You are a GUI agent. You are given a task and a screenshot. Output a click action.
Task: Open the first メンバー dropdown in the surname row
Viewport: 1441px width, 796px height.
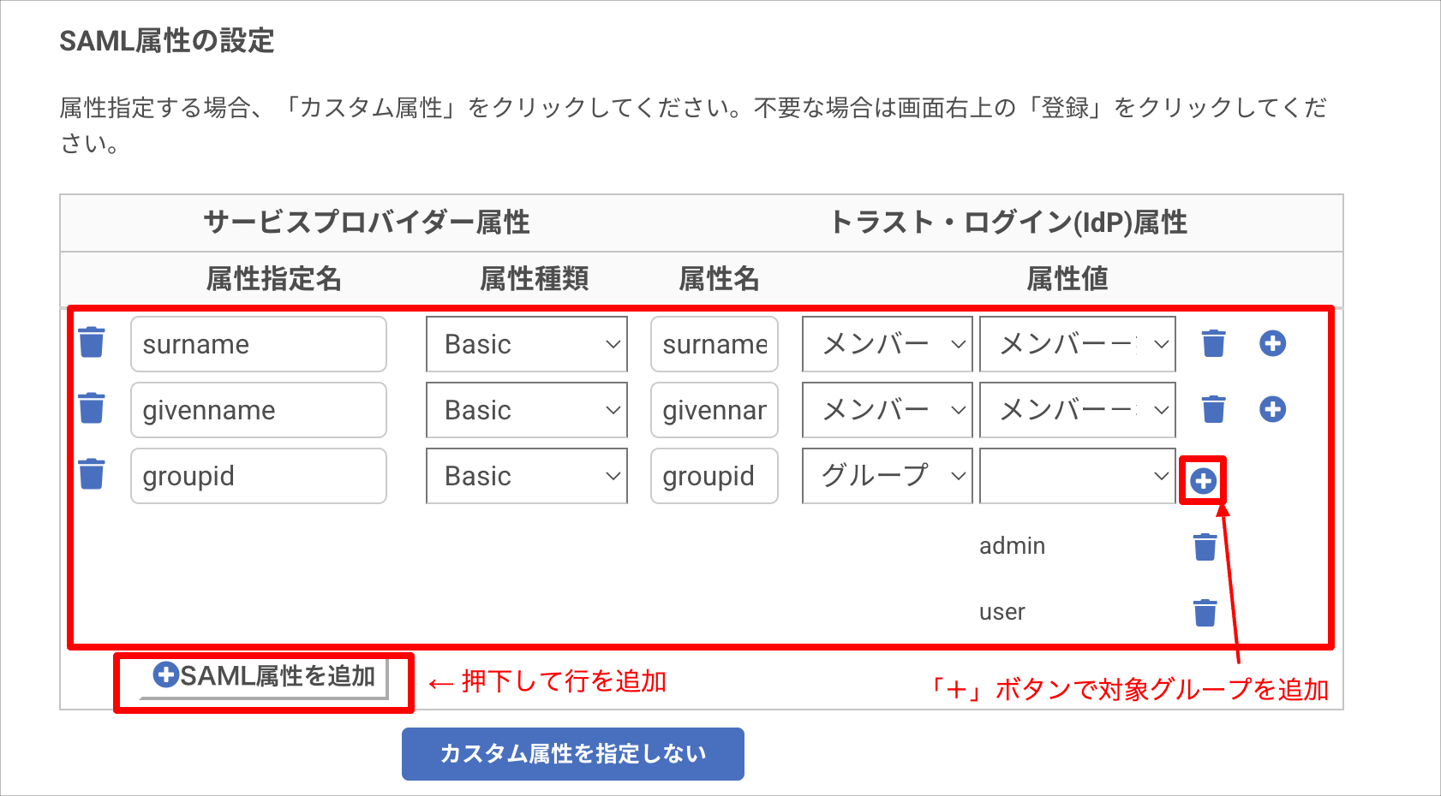tap(888, 344)
